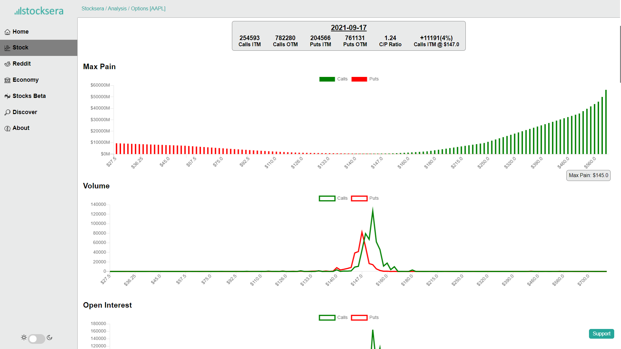Screen dimensions: 621x349
Task: Click the Support button
Action: (601, 334)
